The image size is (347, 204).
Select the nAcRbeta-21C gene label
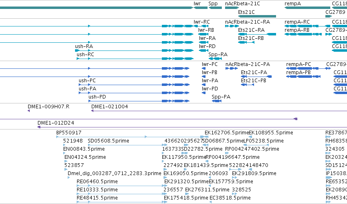pos(243,4)
